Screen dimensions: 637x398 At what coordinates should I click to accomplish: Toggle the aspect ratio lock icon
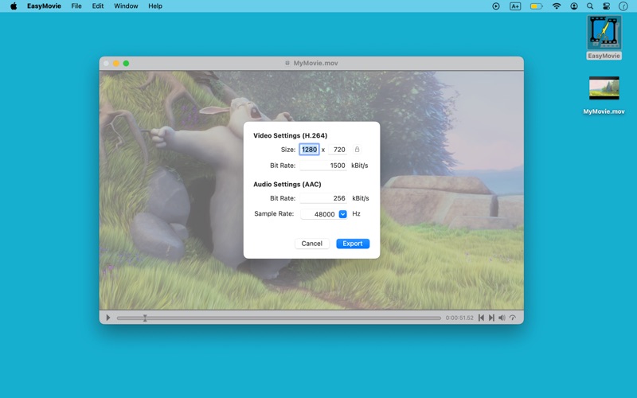pyautogui.click(x=357, y=150)
